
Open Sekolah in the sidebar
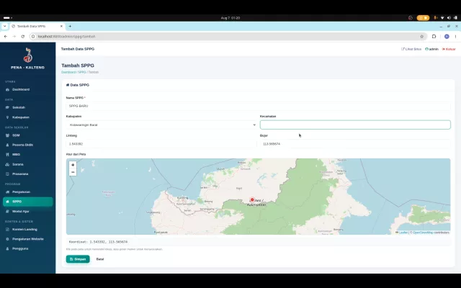pos(19,107)
